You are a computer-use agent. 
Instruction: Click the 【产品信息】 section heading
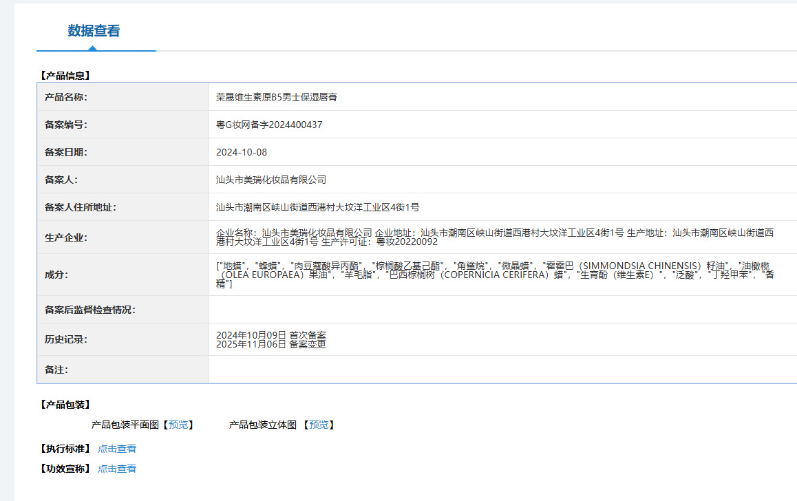click(65, 76)
